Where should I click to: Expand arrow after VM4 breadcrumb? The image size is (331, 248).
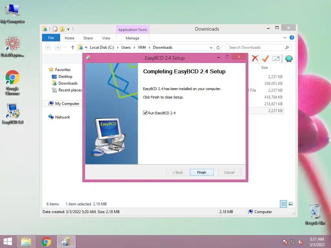coord(149,48)
